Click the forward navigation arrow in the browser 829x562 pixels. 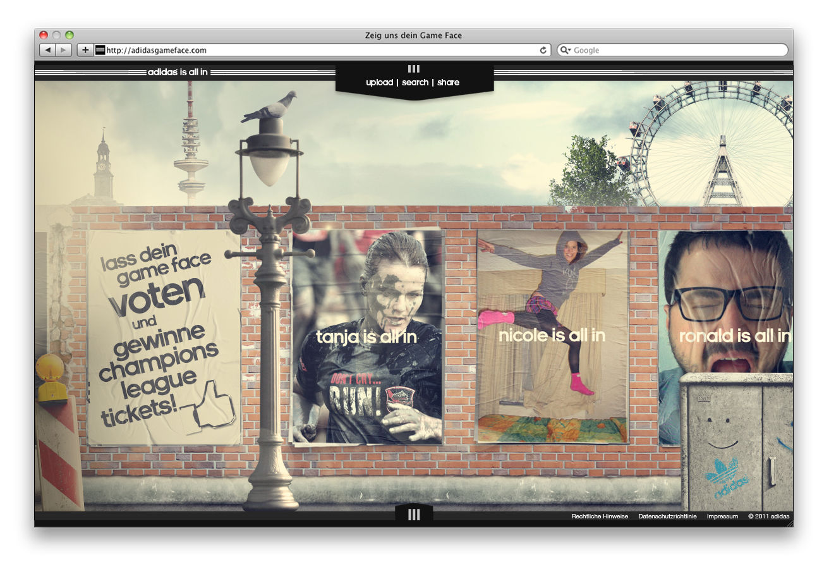pos(63,50)
